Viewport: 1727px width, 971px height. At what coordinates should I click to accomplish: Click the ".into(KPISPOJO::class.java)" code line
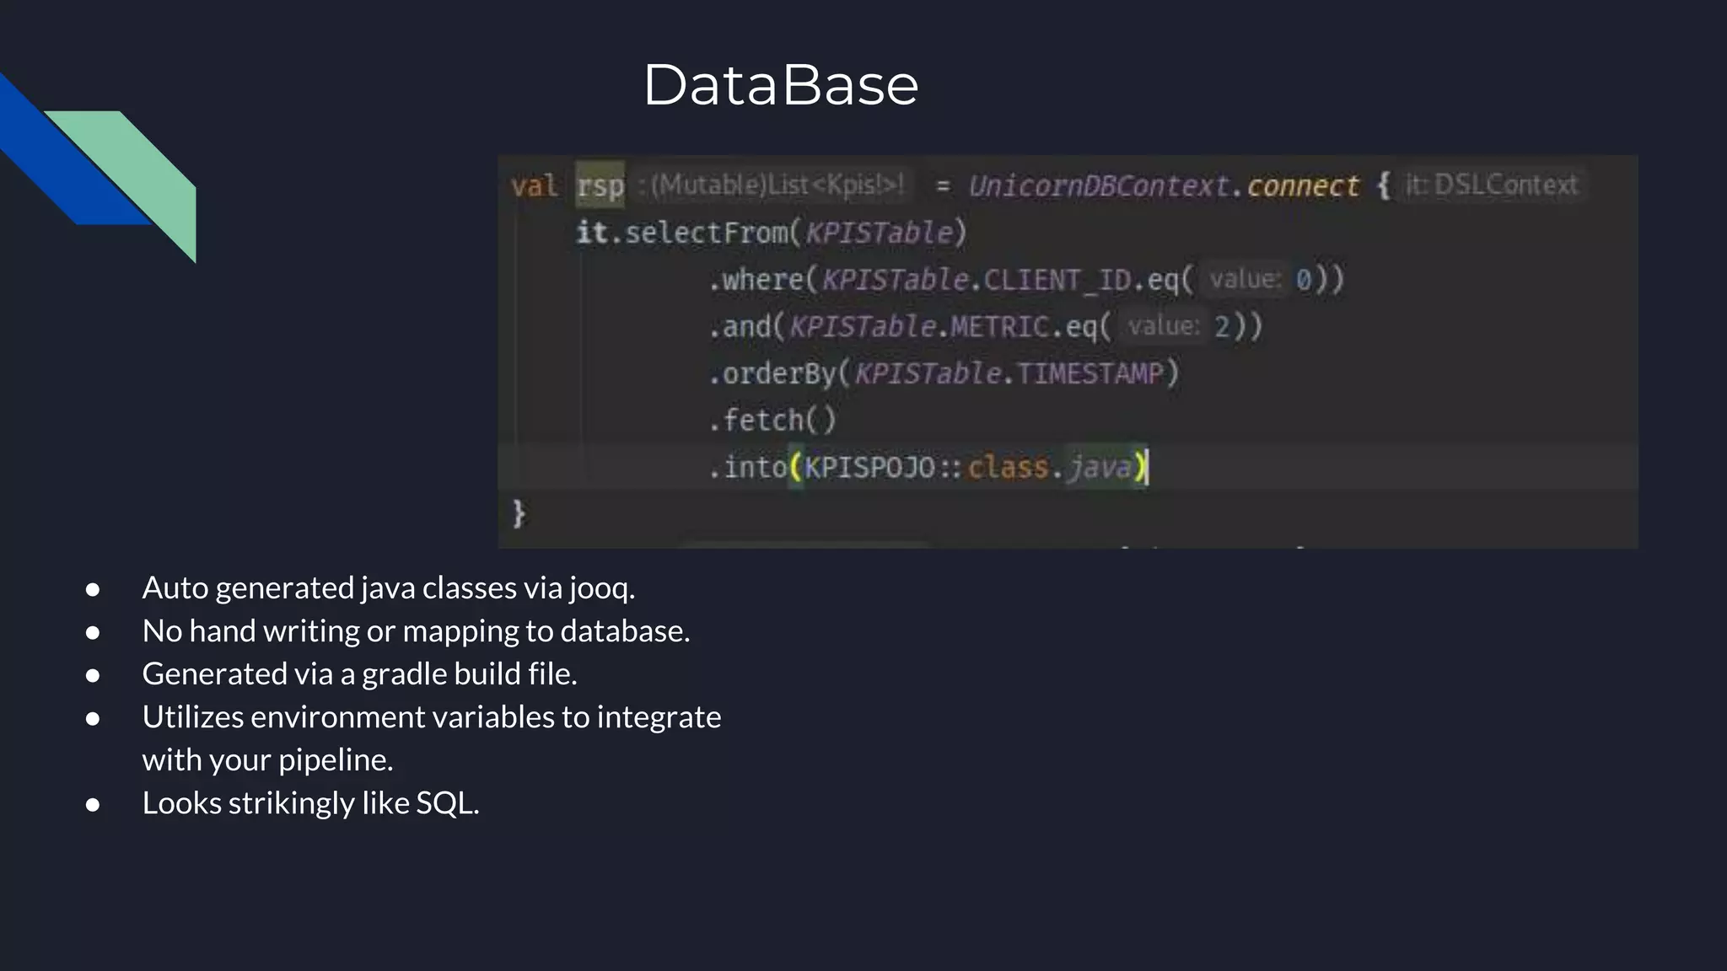(928, 467)
